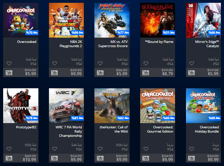
Task: Add WRC 7 to cart
Action: pos(55,158)
